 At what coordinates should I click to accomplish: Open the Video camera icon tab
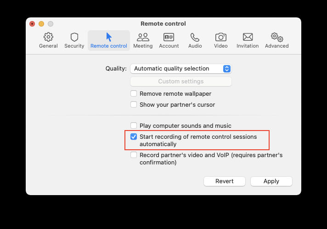(220, 37)
